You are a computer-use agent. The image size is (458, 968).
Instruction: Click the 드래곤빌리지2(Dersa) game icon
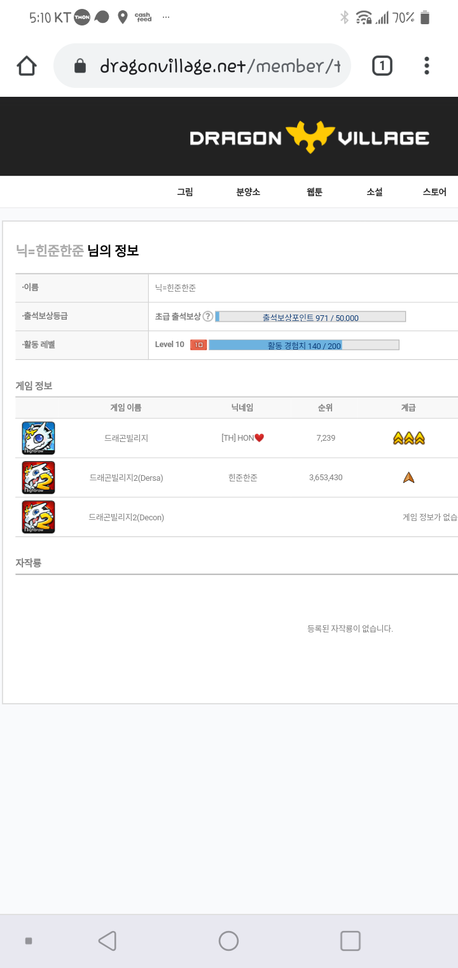(38, 478)
